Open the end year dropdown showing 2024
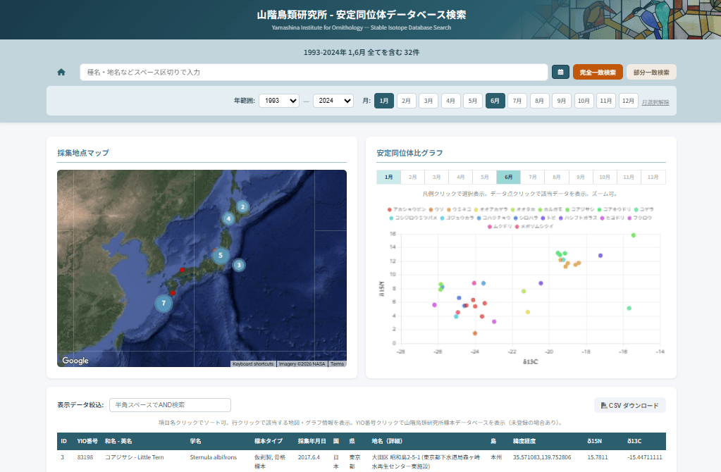This screenshot has width=721, height=472. [x=333, y=101]
